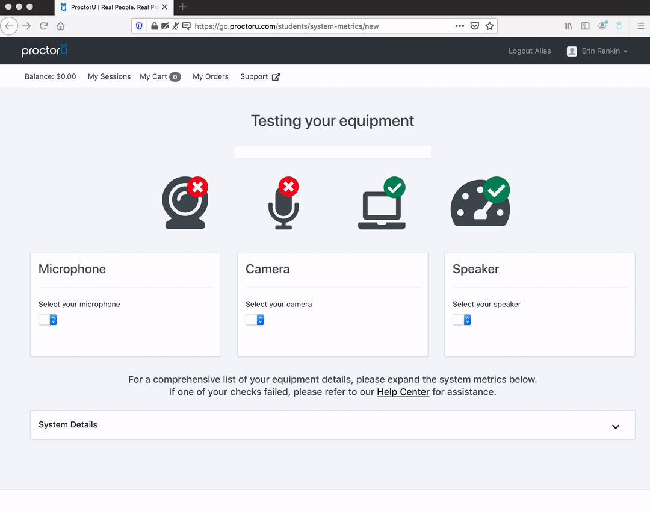Open a new browser tab
The image size is (650, 511).
click(x=182, y=7)
